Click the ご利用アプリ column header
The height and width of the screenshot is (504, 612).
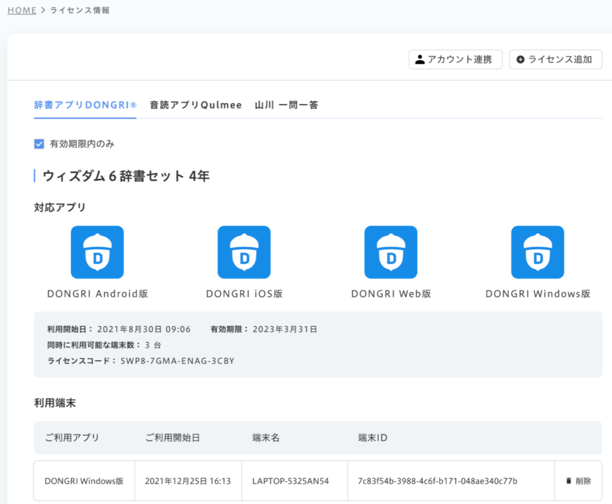point(72,438)
